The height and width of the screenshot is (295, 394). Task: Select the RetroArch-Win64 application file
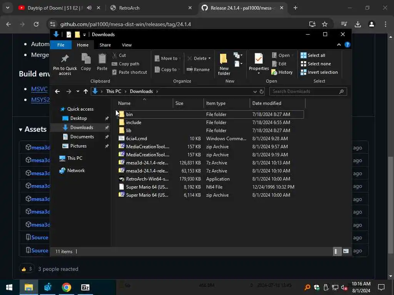point(210,179)
